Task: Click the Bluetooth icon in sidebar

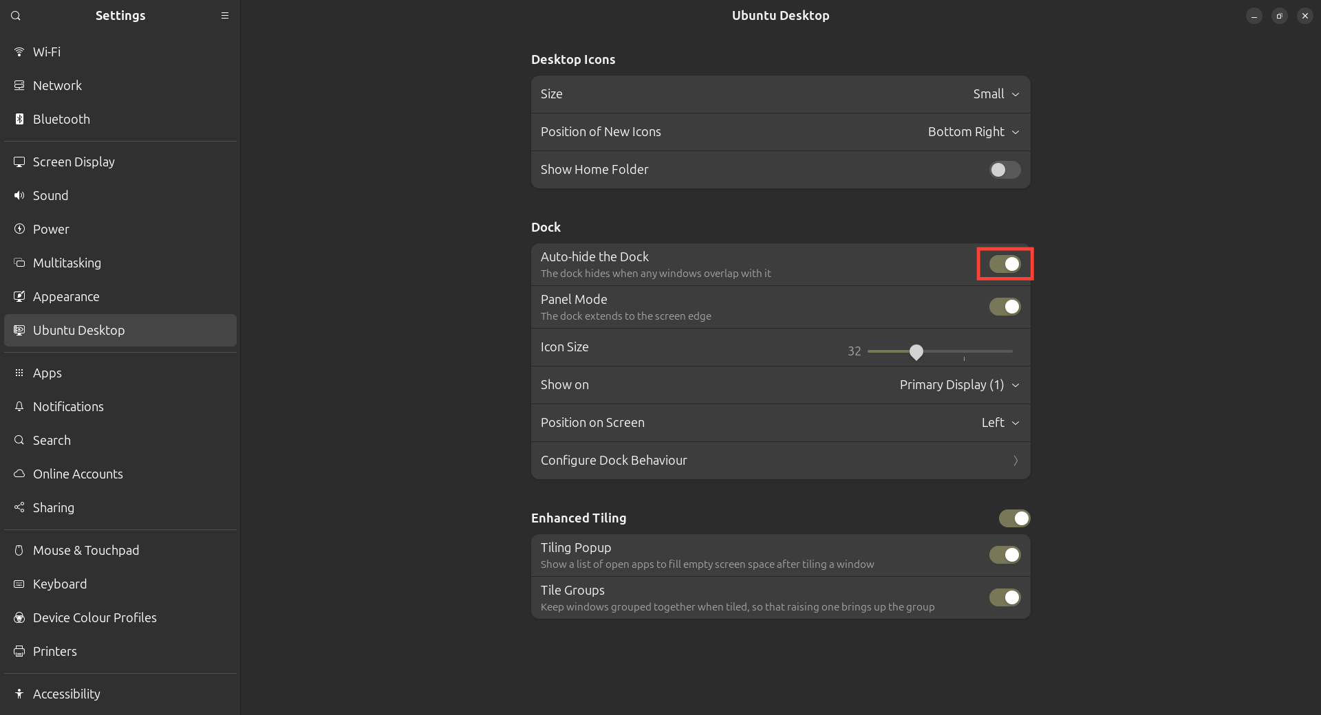Action: pos(19,120)
